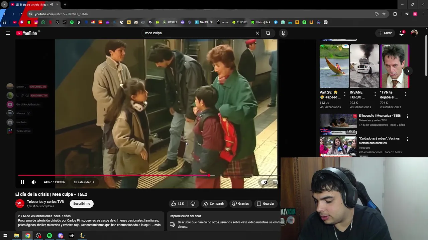Show next Shorts with the arrow
428x240 pixels.
tap(408, 71)
